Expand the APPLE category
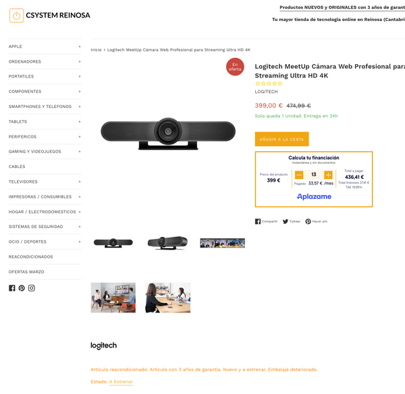The image size is (405, 394). point(80,47)
